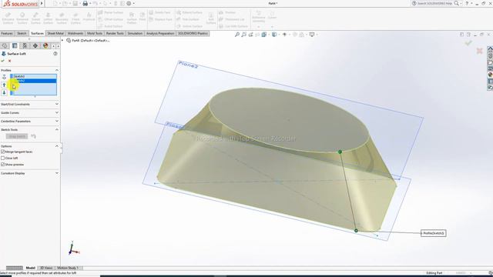Click the Planar Surface tool

coord(111,12)
